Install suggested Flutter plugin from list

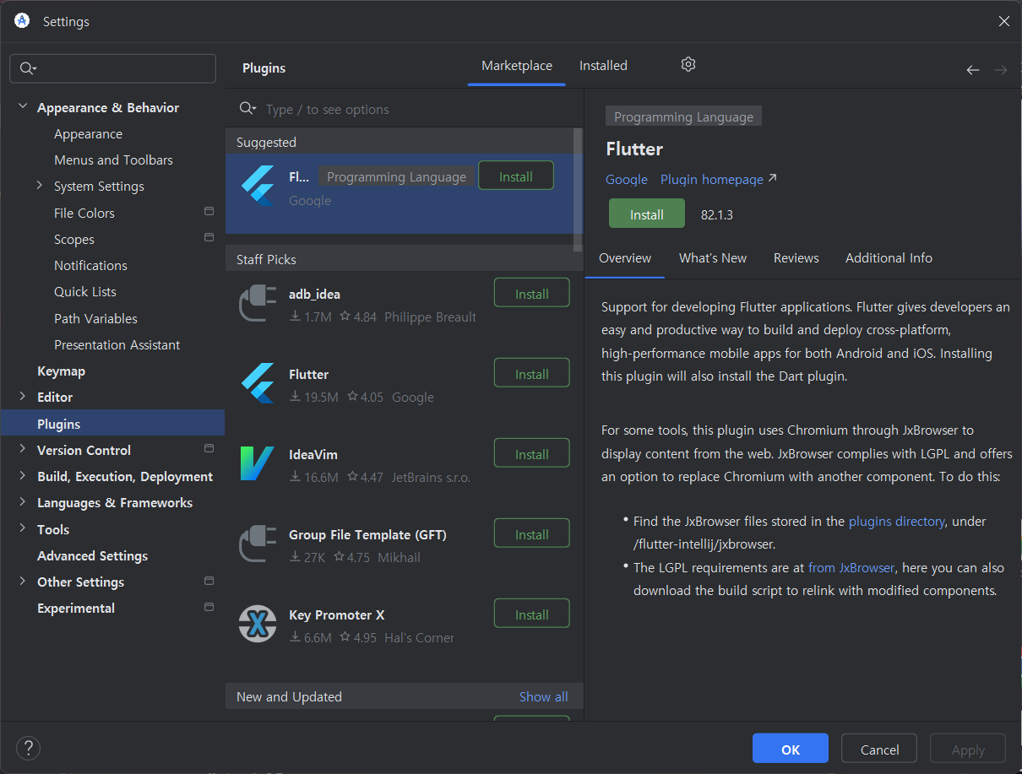pyautogui.click(x=516, y=176)
